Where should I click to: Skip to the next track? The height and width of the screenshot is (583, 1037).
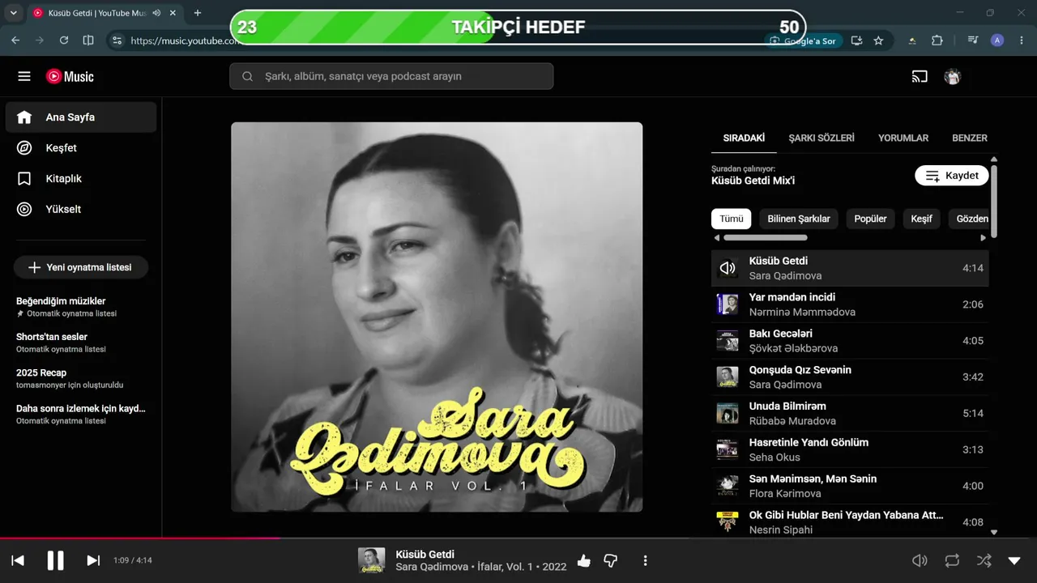point(93,560)
